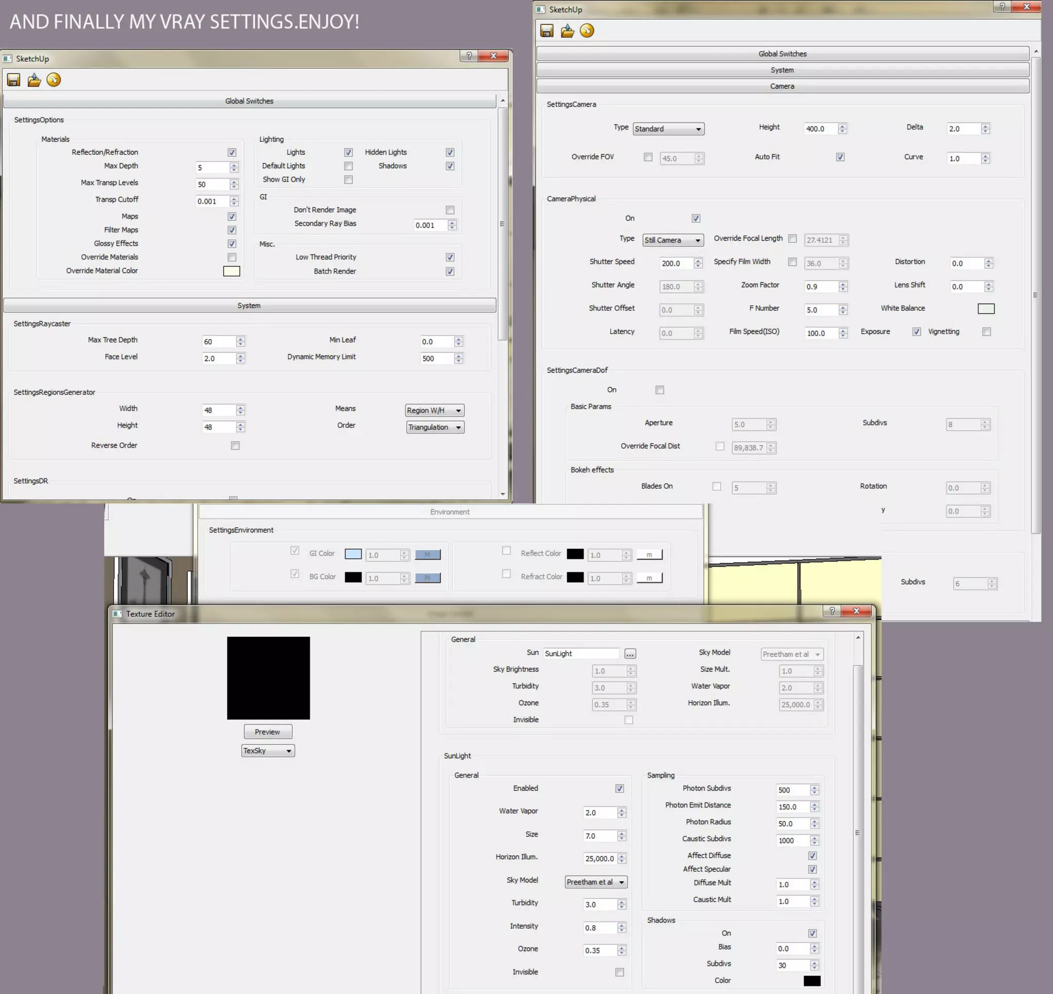Click restore defaults icon in right window
This screenshot has height=994, width=1053.
587,31
